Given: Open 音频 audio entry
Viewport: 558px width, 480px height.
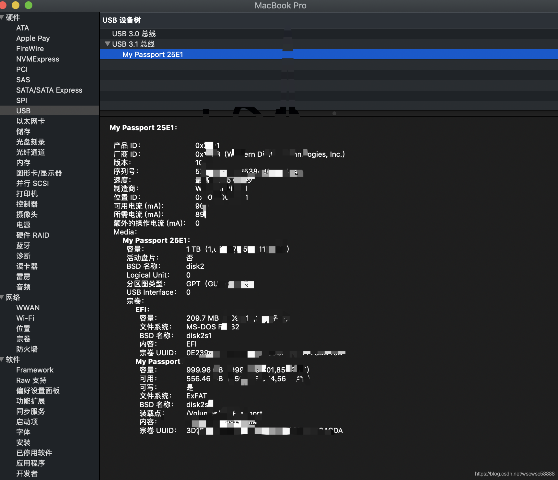Looking at the screenshot, I should tap(23, 287).
